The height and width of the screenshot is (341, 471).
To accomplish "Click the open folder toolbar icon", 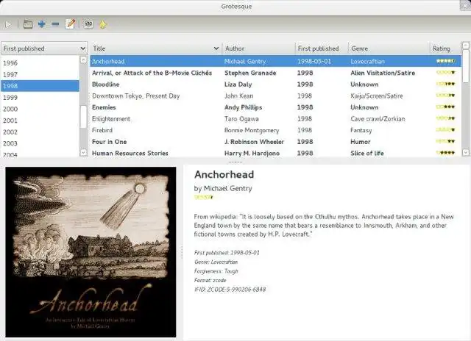I will point(28,24).
